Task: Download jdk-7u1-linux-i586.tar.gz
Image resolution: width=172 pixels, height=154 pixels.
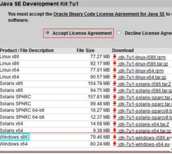Action: 143,64
